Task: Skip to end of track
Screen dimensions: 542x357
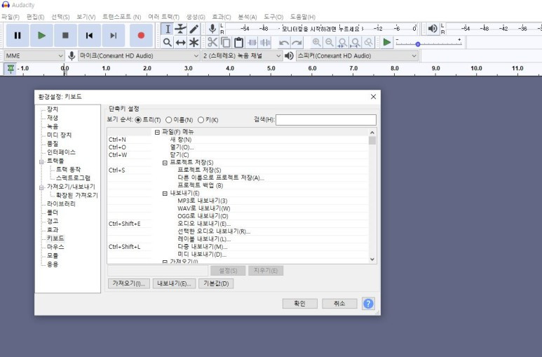Action: 113,35
